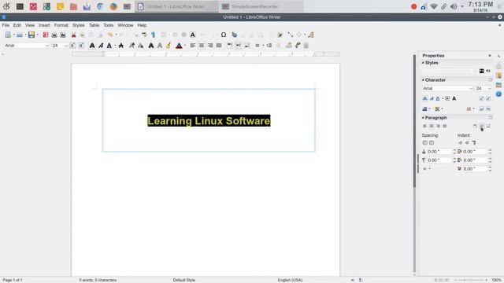
Task: Click the Open file icon in the toolbar
Action: pyautogui.click(x=20, y=35)
